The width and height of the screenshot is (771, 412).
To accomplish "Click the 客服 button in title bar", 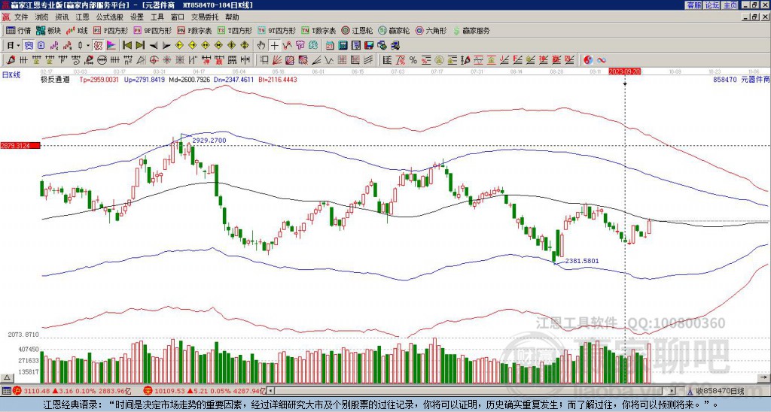I will (x=694, y=5).
